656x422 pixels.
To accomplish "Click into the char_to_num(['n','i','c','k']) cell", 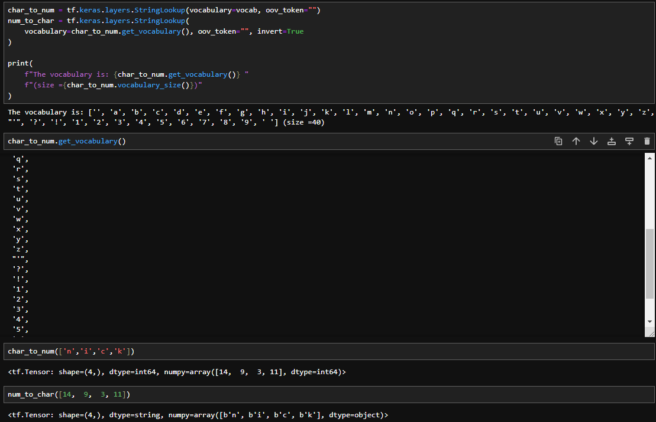I will pyautogui.click(x=71, y=352).
